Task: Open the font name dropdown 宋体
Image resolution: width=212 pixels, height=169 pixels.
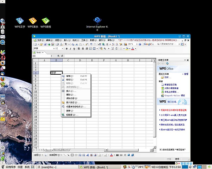Action: tap(54, 49)
